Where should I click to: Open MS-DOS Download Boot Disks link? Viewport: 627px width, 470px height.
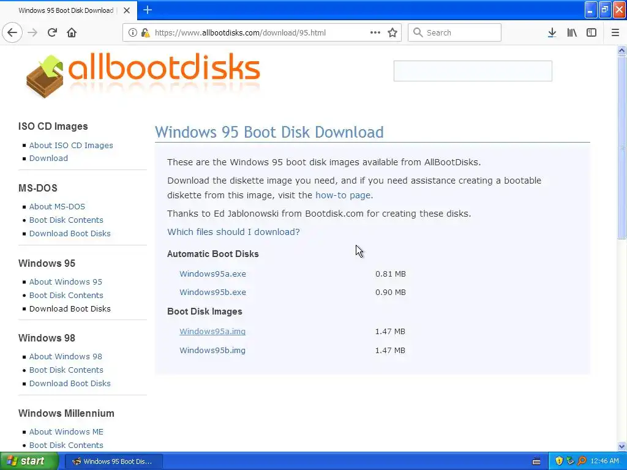(70, 233)
